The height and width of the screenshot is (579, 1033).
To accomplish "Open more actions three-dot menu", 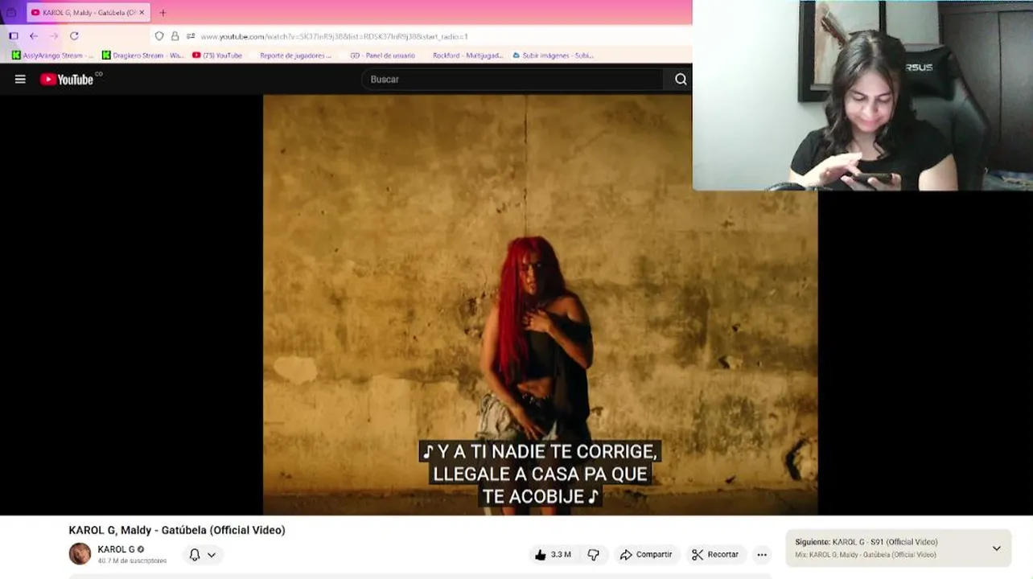I will point(762,554).
